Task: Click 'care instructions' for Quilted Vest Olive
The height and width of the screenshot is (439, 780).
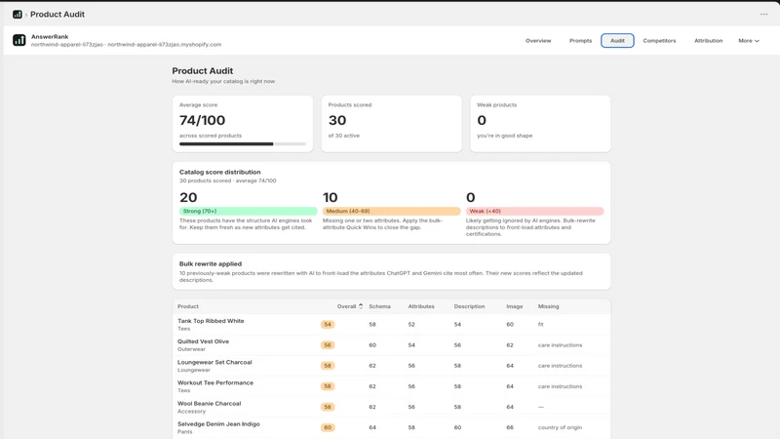Action: pyautogui.click(x=560, y=345)
